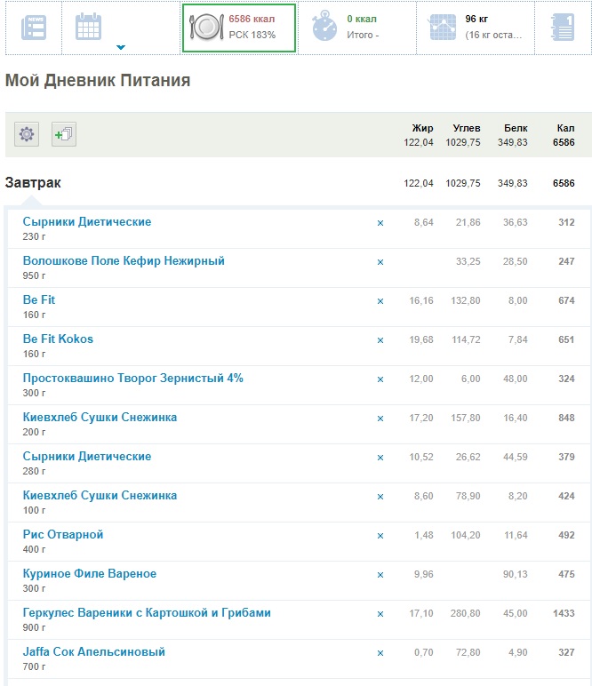Click the copy meal plus icon
The width and height of the screenshot is (592, 686).
(63, 134)
